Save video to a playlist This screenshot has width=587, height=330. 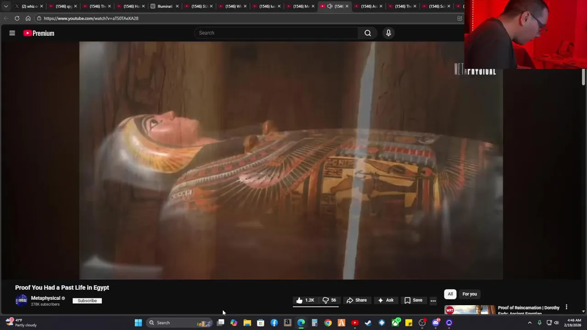[413, 300]
